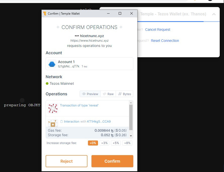Click the clipboard icon beside Interaction

pos(61,122)
